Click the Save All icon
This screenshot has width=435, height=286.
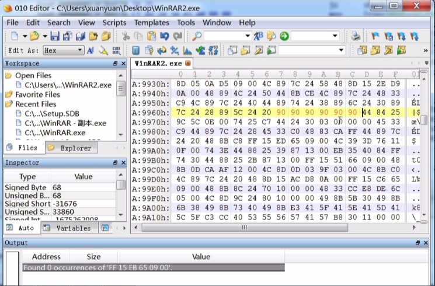81,36
